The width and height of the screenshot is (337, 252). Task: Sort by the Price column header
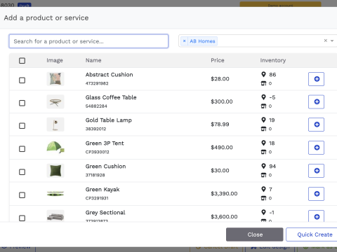218,60
